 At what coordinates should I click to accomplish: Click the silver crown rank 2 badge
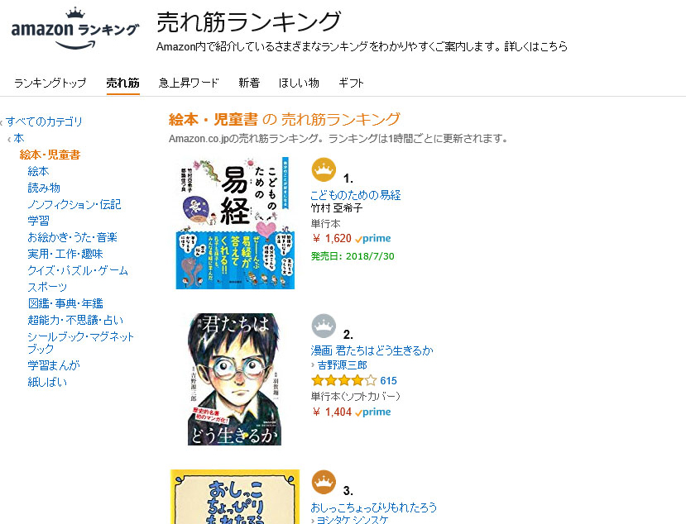[324, 326]
